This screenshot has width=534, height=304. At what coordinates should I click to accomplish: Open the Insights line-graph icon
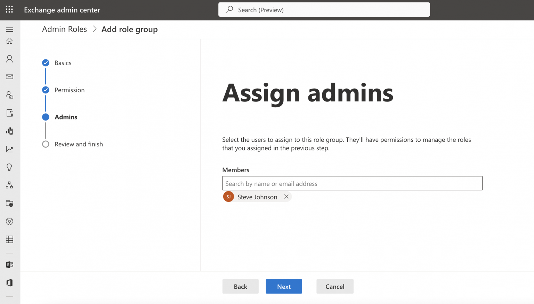pyautogui.click(x=9, y=149)
